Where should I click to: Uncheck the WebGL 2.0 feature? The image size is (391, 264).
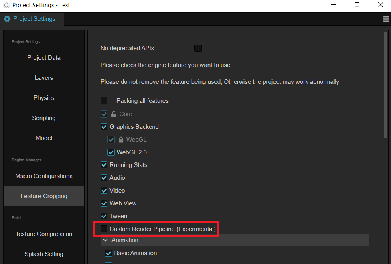(111, 152)
